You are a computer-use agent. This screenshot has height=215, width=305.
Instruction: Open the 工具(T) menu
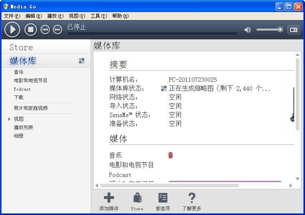pos(99,16)
